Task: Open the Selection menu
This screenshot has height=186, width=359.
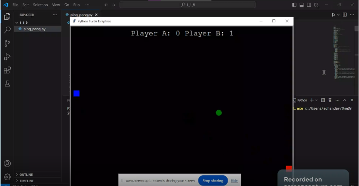Action: 40,5
